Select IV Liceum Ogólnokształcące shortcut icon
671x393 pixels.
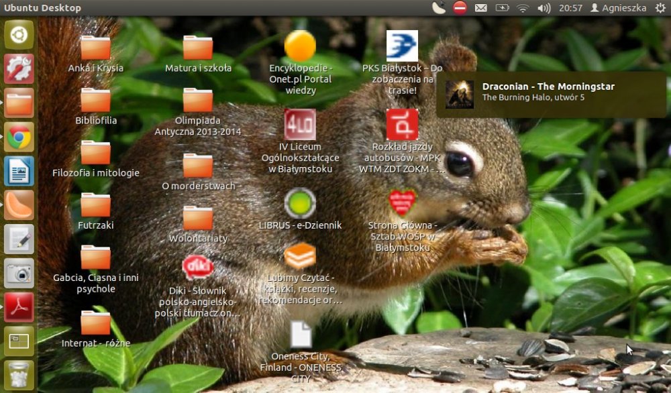point(300,125)
